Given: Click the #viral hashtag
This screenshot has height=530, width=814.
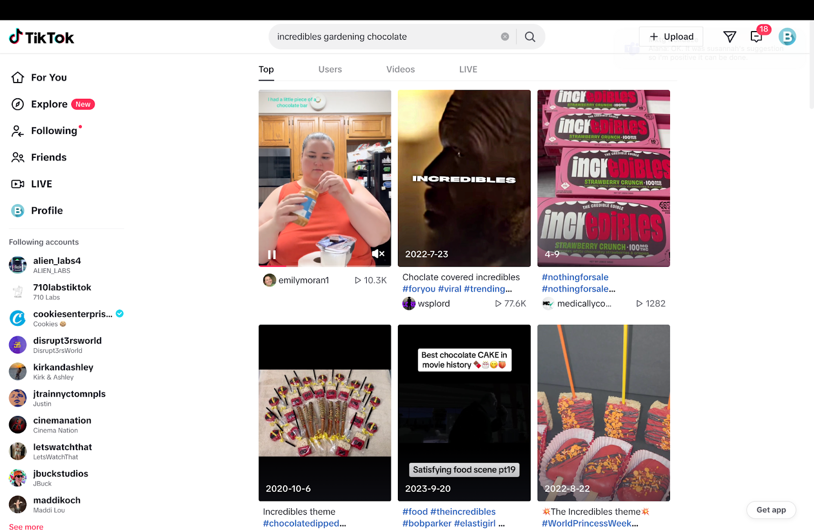Looking at the screenshot, I should [450, 289].
